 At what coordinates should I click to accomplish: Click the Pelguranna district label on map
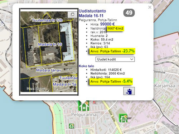click(84, 115)
